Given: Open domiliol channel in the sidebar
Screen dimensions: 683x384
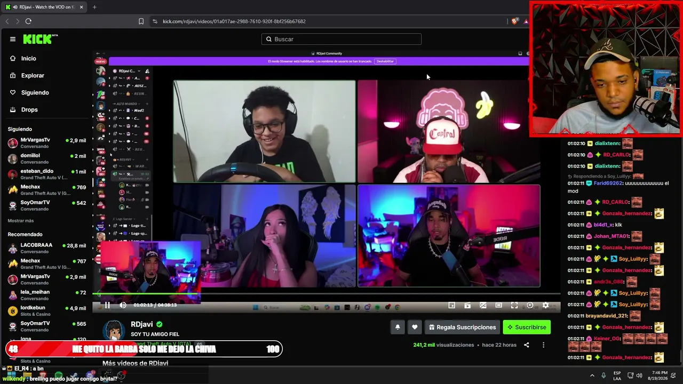Looking at the screenshot, I should pos(47,158).
